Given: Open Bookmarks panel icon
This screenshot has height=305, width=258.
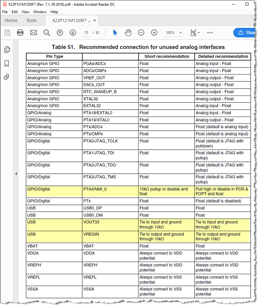Looking at the screenshot, I should [x=7, y=64].
